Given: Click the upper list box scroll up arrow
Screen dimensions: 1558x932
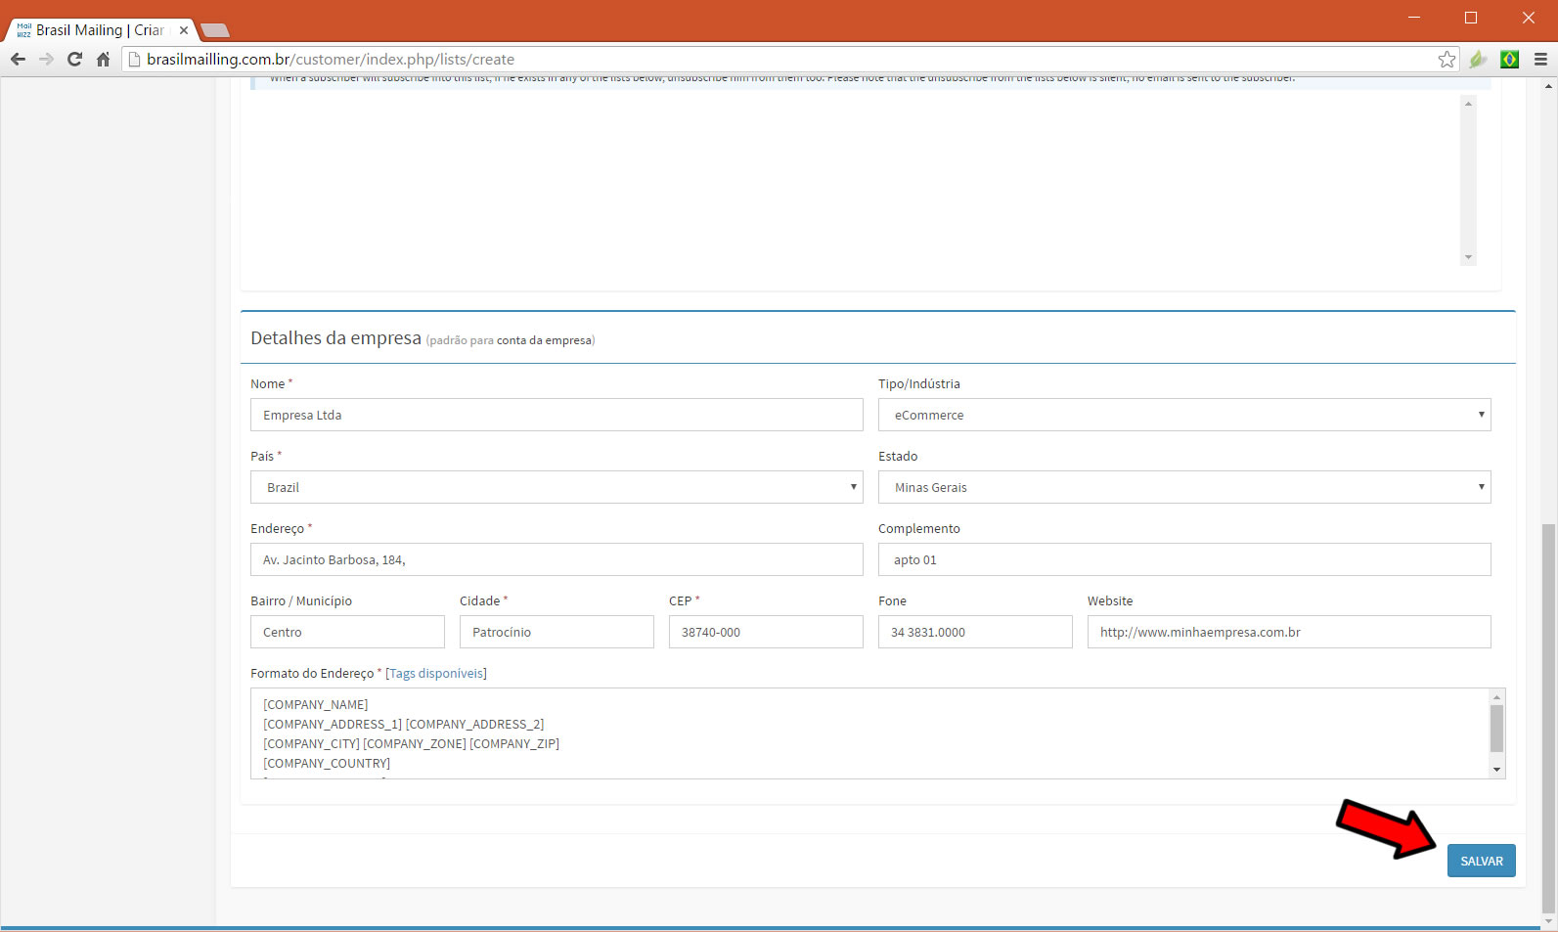Looking at the screenshot, I should pyautogui.click(x=1468, y=104).
